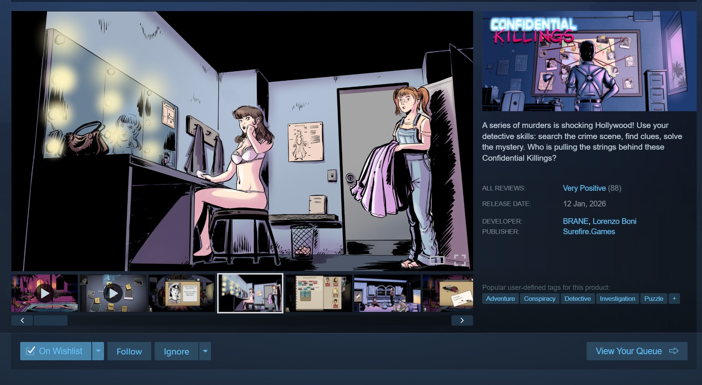702x385 pixels.
Task: Select the highlighted dressing room thumbnail
Action: (250, 293)
